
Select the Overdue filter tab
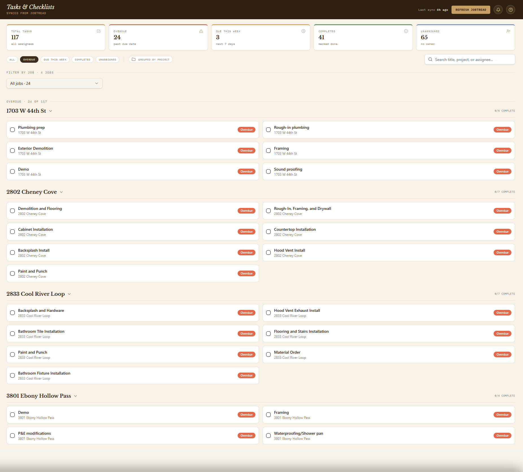point(29,60)
